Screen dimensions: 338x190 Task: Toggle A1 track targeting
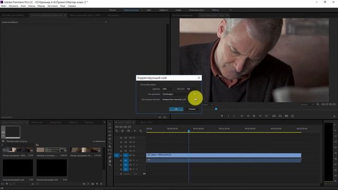point(126,160)
